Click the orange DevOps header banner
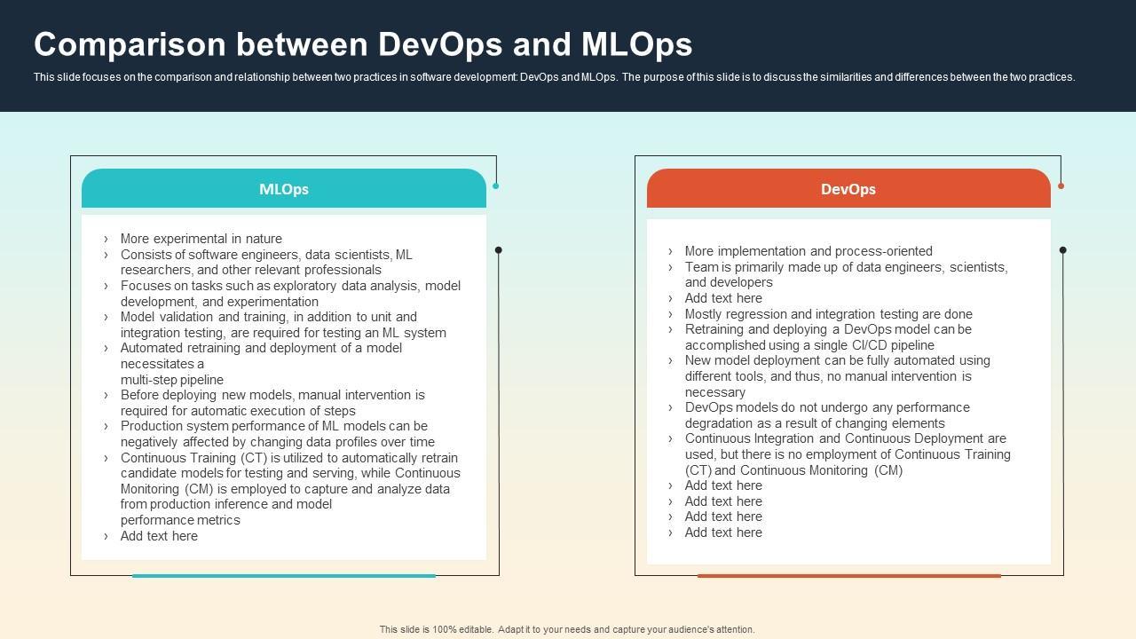The height and width of the screenshot is (639, 1136). 848,189
